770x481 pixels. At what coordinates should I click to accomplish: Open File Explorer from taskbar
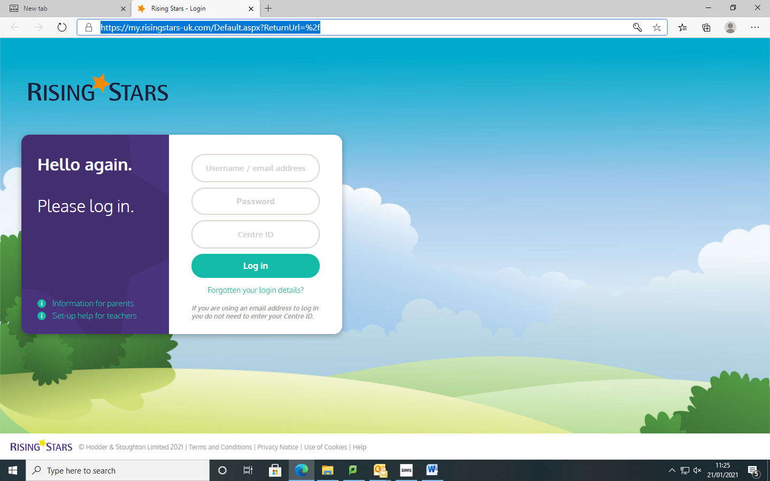[x=327, y=470]
